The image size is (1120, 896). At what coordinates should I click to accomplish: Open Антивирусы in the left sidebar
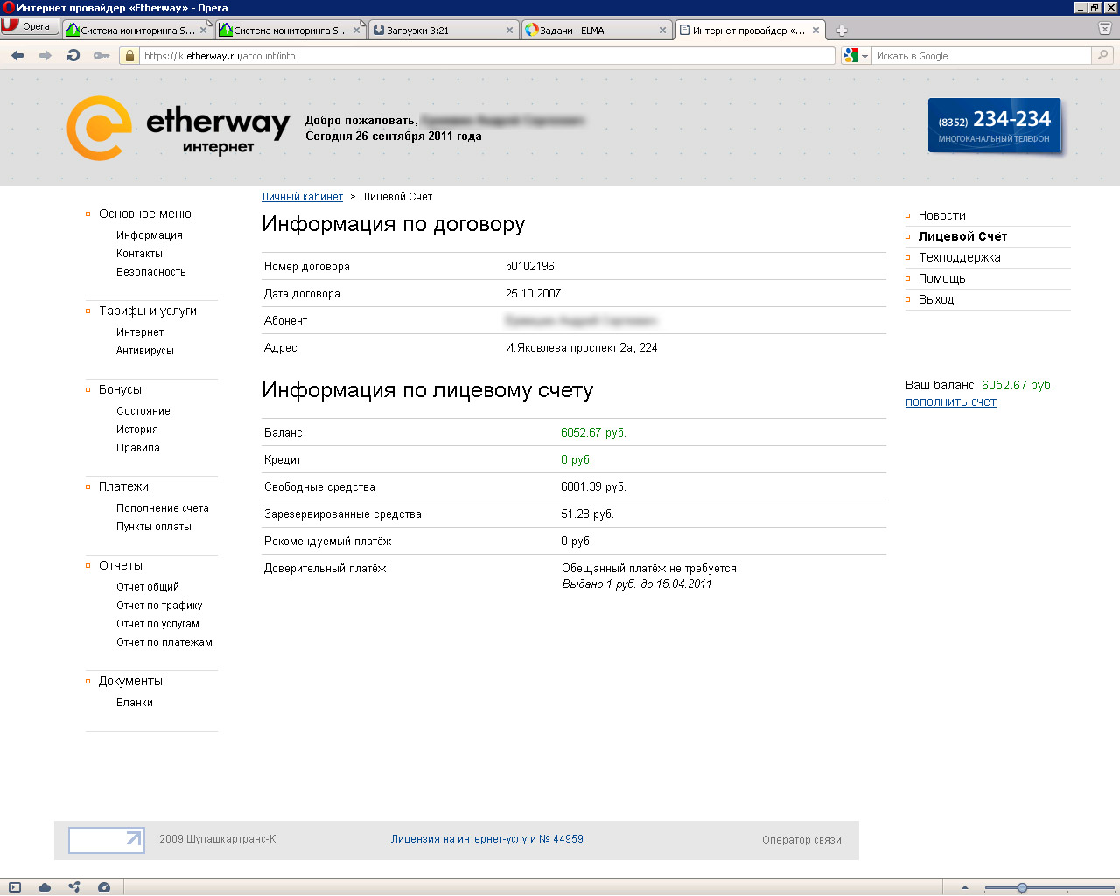[145, 351]
